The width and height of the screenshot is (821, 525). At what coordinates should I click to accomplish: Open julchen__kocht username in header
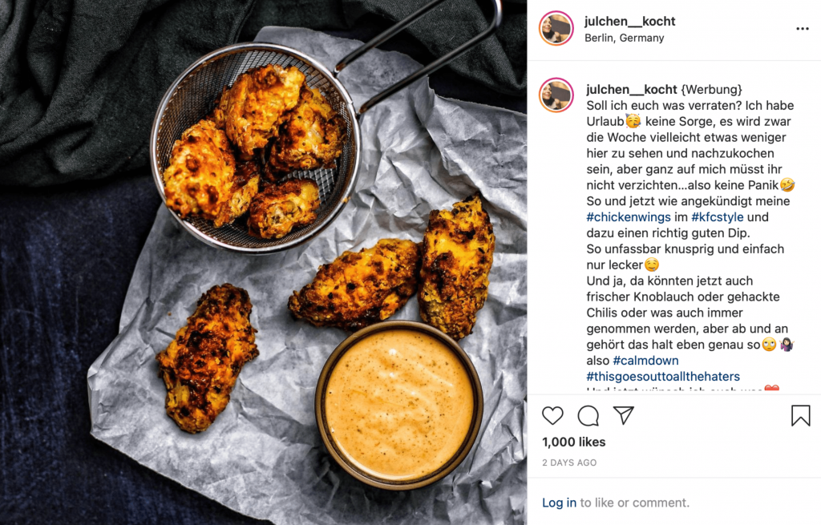pos(630,22)
